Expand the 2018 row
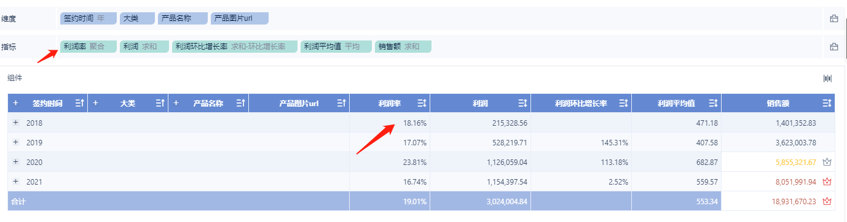The width and height of the screenshot is (847, 222). [x=16, y=123]
